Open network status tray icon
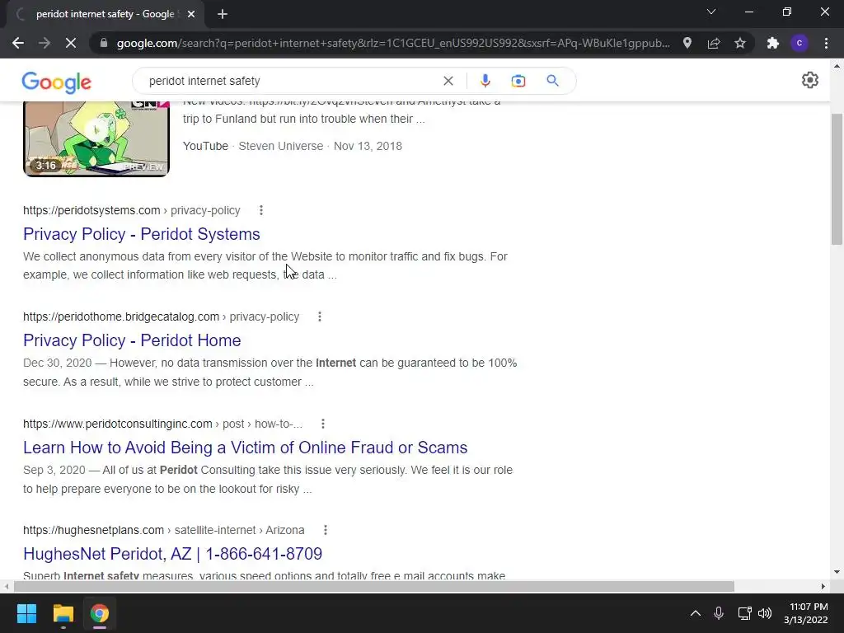 [x=744, y=613]
